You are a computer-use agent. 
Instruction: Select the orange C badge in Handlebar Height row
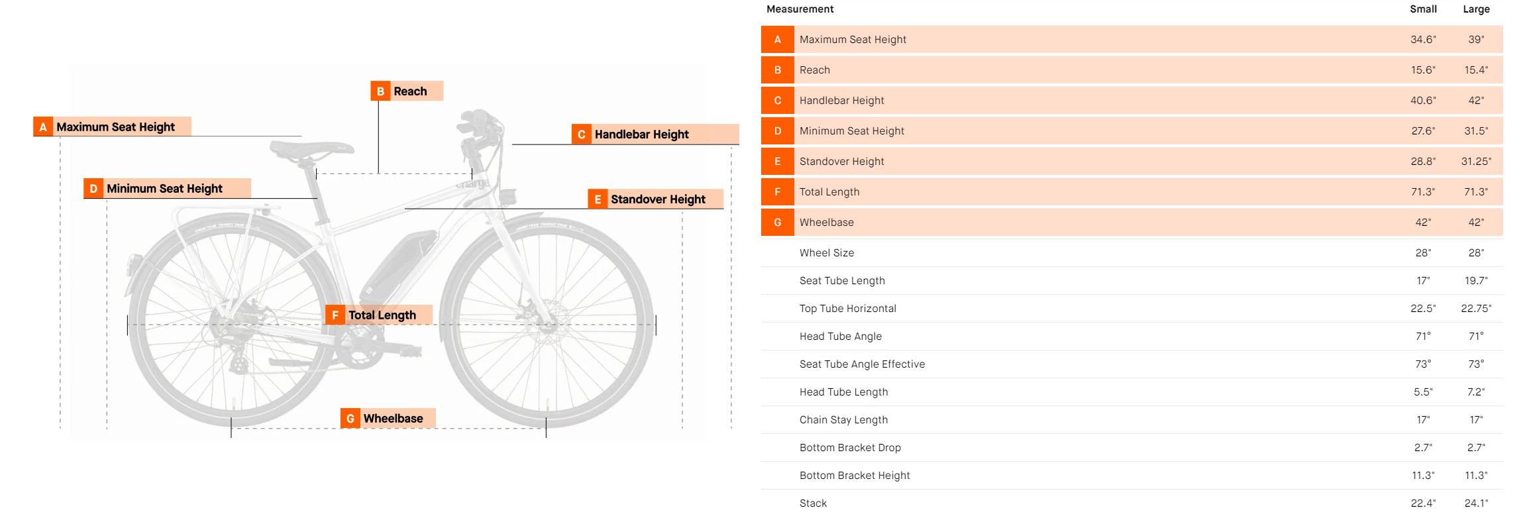[777, 101]
